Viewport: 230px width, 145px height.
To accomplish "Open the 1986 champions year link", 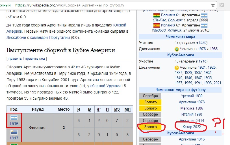I will pyautogui.click(x=214, y=49).
